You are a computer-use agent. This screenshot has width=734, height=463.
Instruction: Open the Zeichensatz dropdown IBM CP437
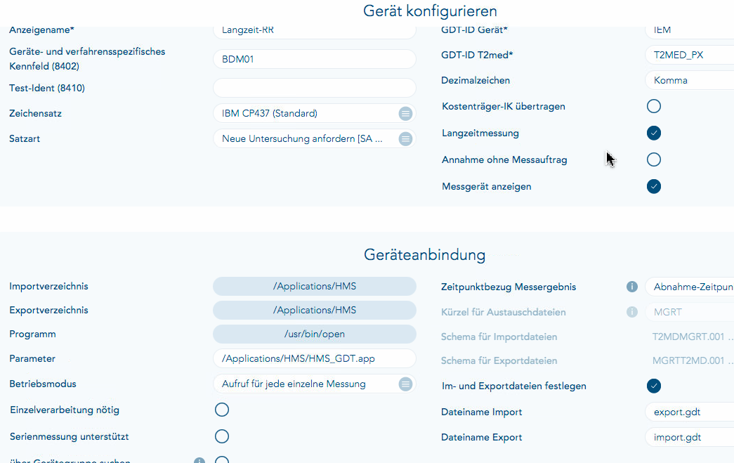[315, 113]
